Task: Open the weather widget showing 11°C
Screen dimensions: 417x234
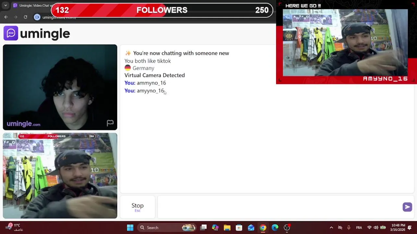Action: [x=15, y=227]
